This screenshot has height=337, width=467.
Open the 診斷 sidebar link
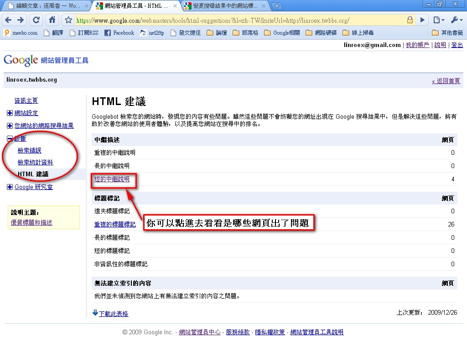[x=20, y=138]
